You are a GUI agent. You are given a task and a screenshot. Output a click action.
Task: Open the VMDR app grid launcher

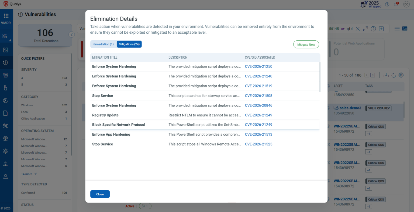tap(6, 16)
